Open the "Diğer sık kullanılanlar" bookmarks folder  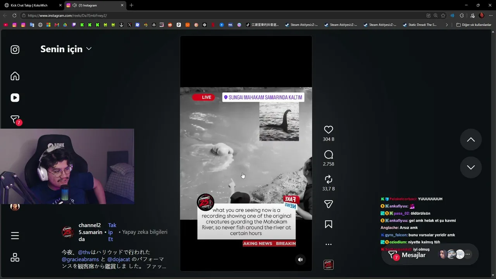tap(474, 25)
